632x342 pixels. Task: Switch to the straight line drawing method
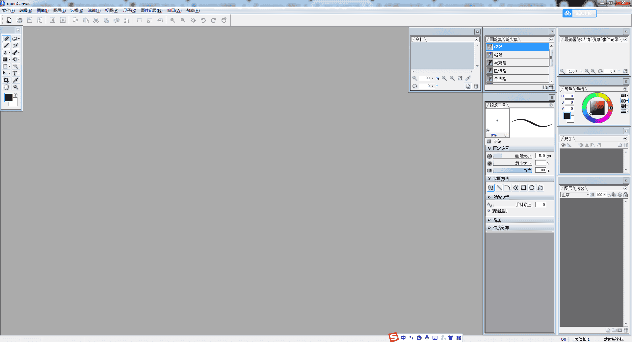[499, 188]
